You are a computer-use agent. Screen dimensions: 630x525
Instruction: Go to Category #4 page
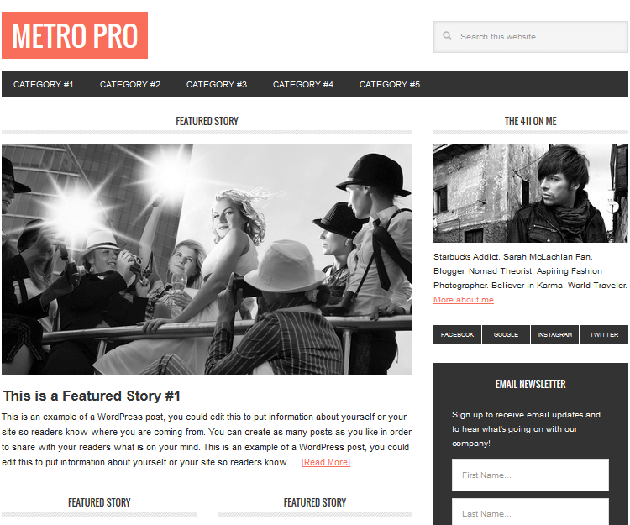point(303,84)
